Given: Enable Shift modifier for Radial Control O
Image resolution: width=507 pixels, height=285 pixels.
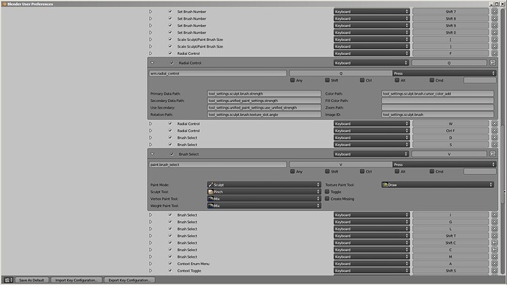Looking at the screenshot, I should (x=327, y=80).
